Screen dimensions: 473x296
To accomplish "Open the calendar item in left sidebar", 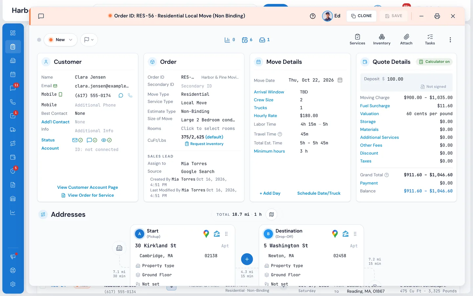I will tap(13, 74).
